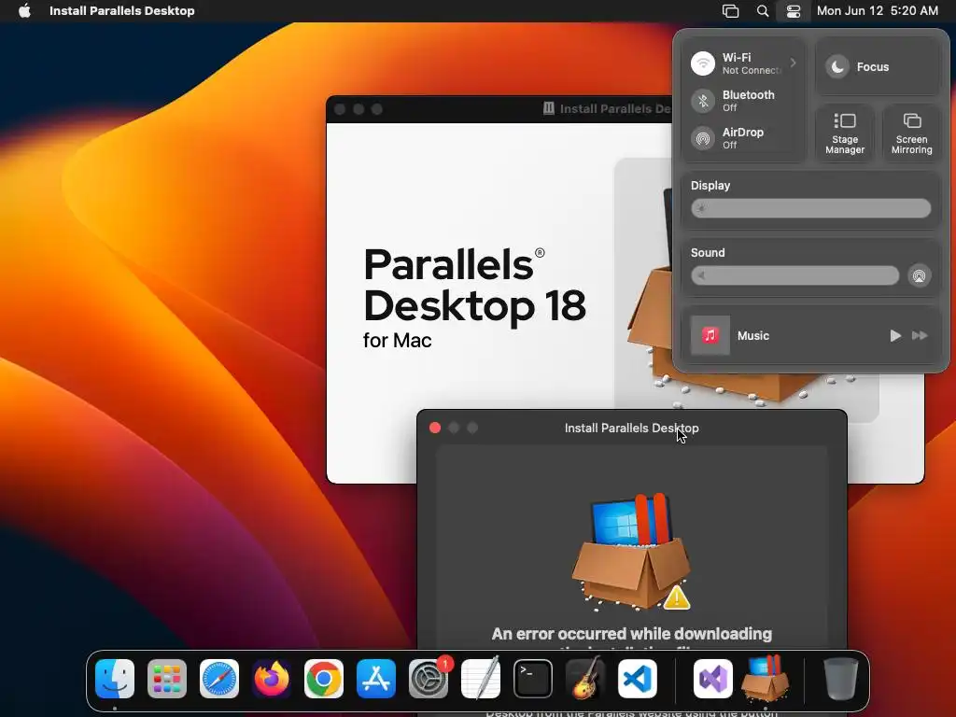The height and width of the screenshot is (717, 956).
Task: Open Screen Mirroring options
Action: point(911,133)
